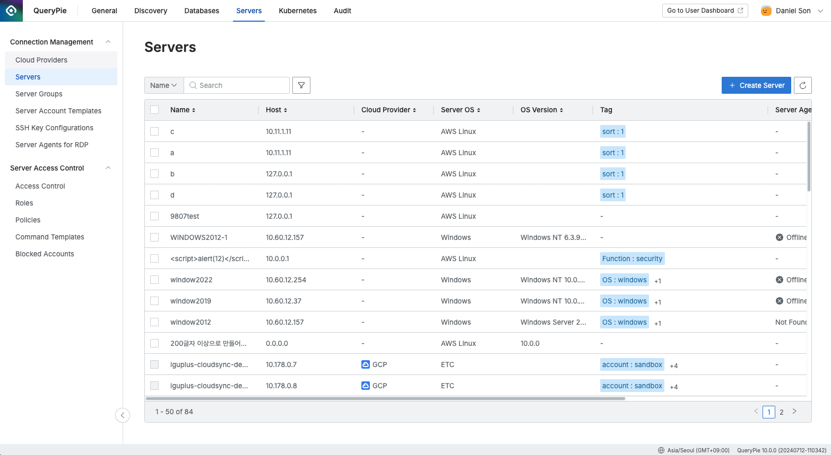Viewport: 831px width, 455px height.
Task: Tick the window2019 row checkbox
Action: tap(154, 301)
